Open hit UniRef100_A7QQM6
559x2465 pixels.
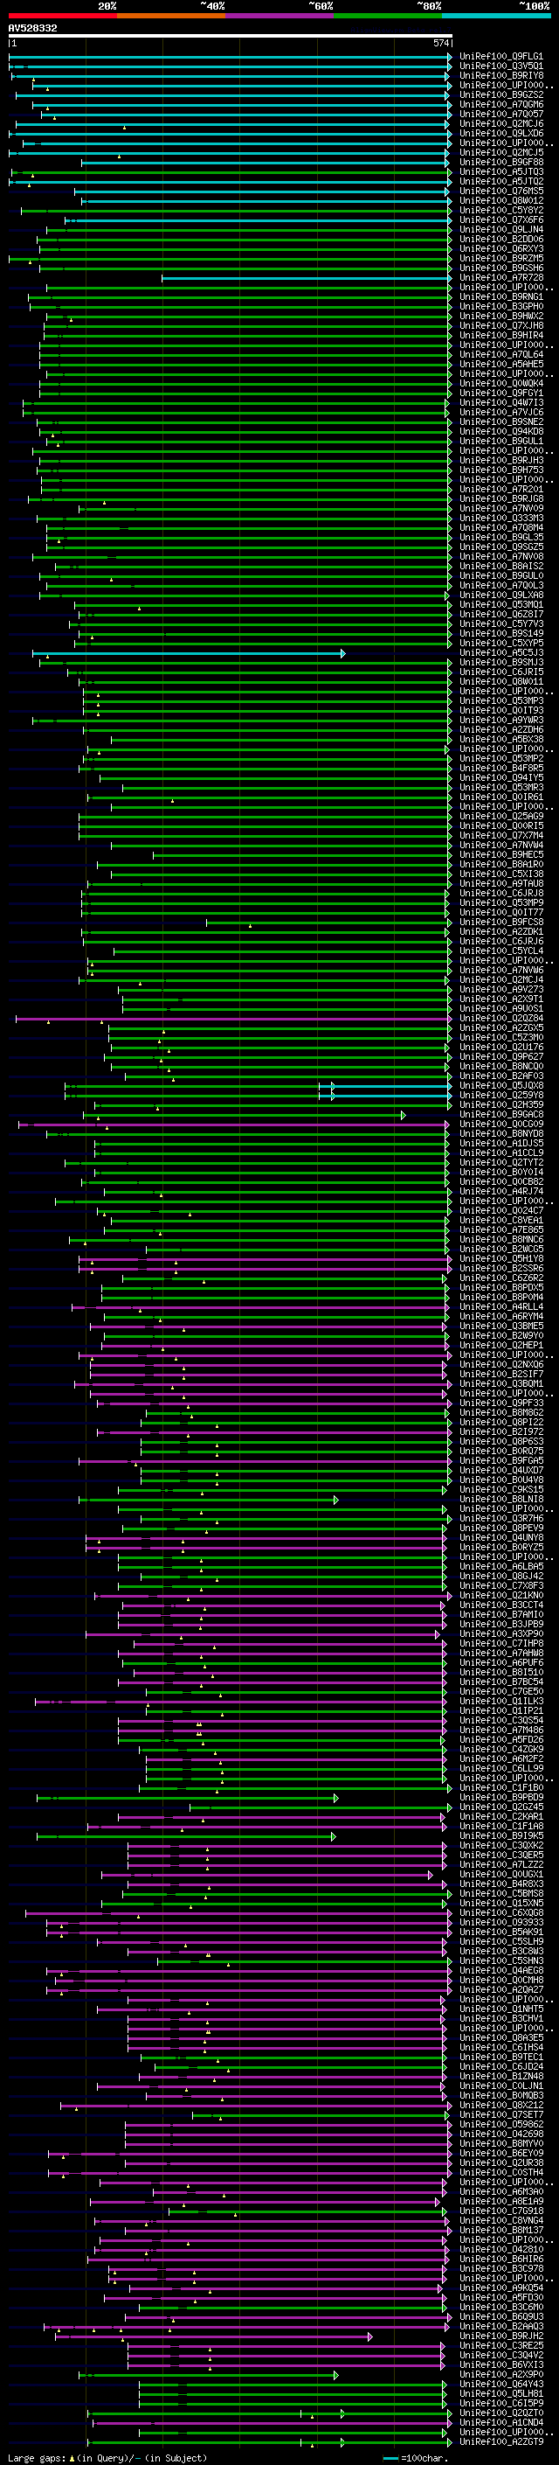[x=501, y=104]
